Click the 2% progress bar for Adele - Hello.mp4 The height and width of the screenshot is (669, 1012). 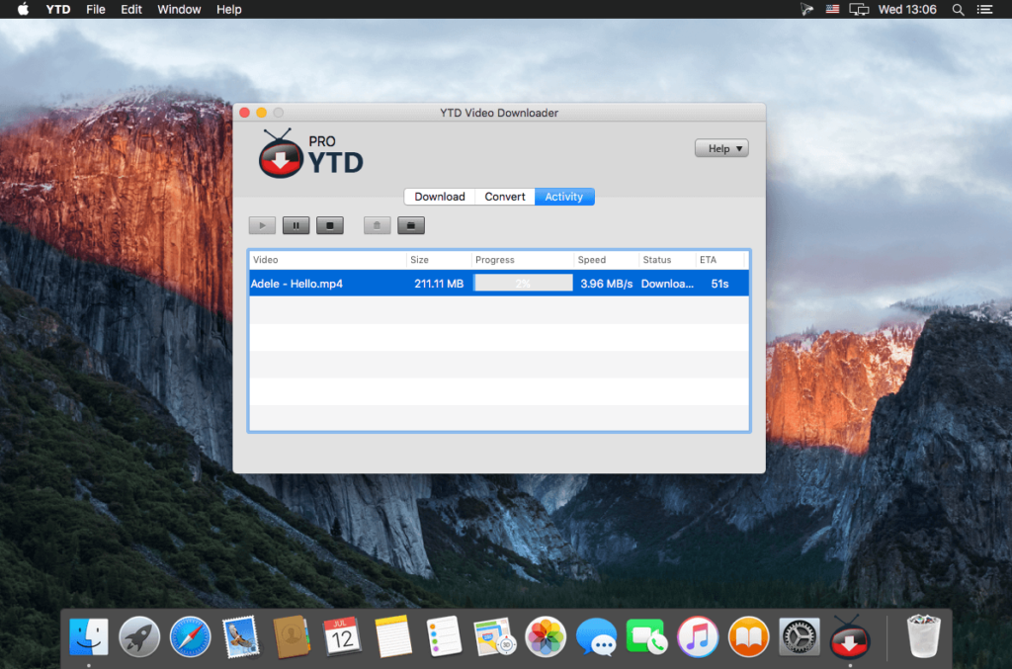(x=523, y=283)
